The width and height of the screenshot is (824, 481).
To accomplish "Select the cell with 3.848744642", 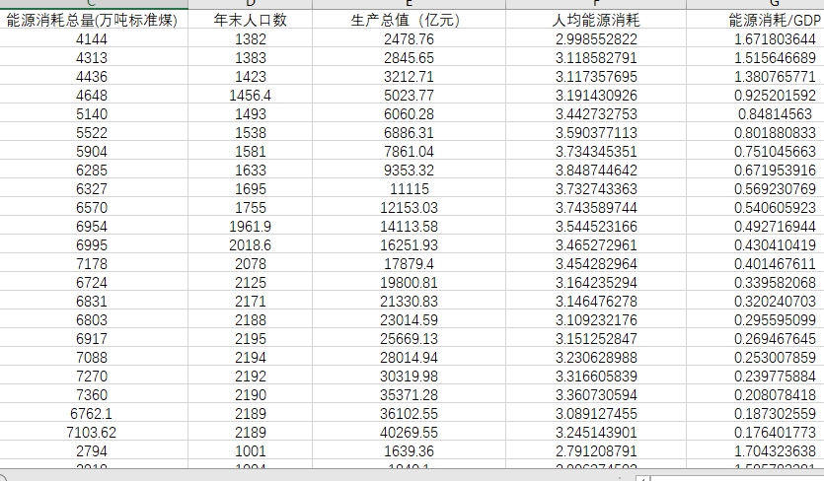I will click(596, 171).
